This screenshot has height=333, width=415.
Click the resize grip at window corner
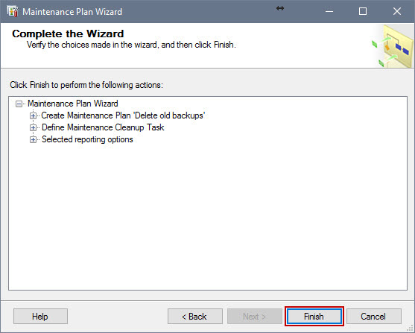(x=411, y=329)
